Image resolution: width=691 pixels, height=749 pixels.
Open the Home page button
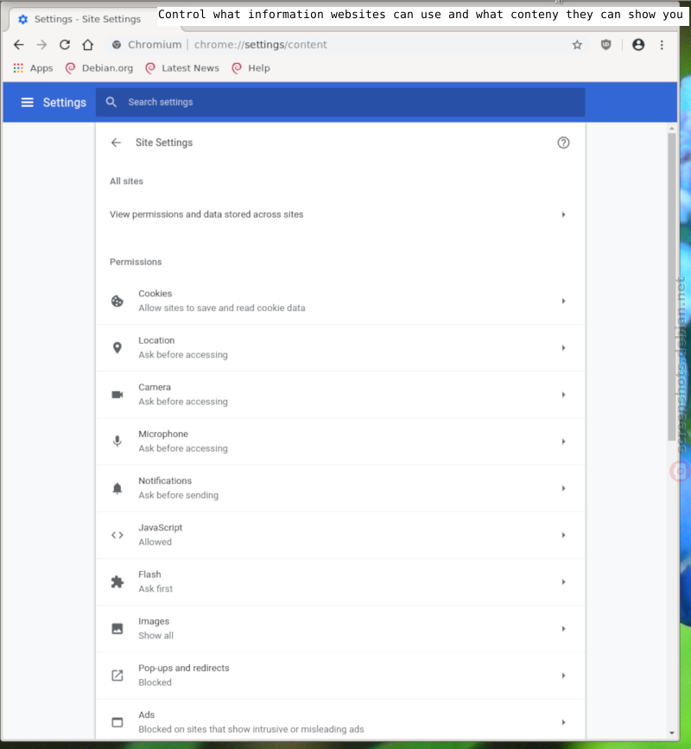point(88,45)
